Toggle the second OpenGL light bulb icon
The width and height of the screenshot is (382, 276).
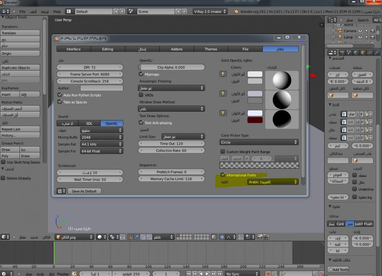pos(223,94)
